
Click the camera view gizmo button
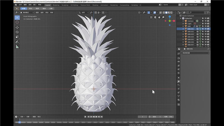pyautogui.click(x=155, y=17)
